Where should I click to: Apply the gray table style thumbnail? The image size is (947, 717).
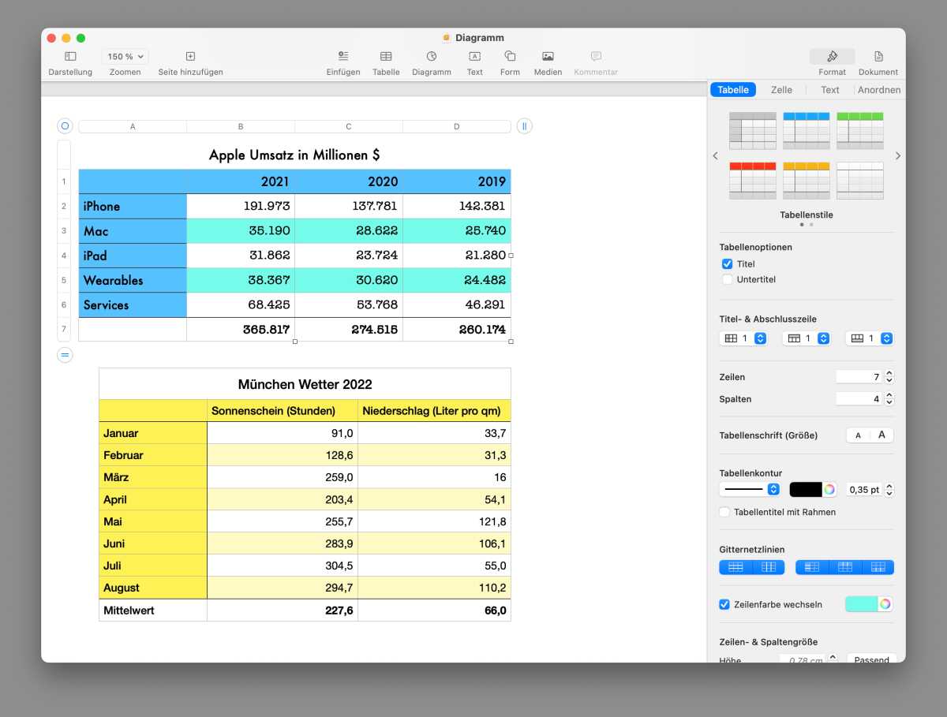click(x=753, y=131)
